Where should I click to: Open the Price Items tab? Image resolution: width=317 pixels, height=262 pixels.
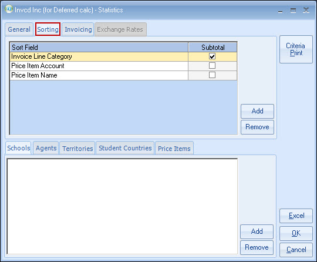point(174,148)
